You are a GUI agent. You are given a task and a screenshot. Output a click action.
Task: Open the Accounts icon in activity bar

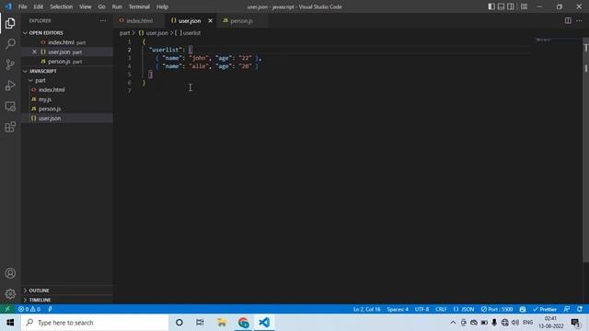click(x=10, y=273)
